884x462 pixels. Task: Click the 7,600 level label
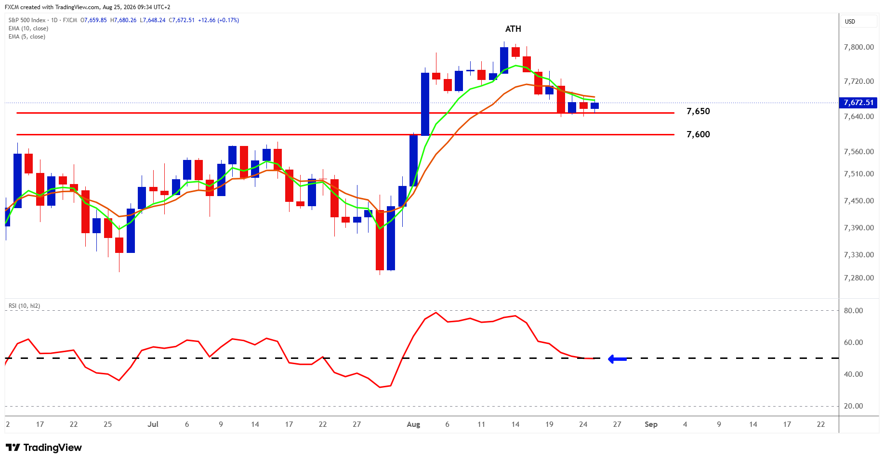(698, 134)
